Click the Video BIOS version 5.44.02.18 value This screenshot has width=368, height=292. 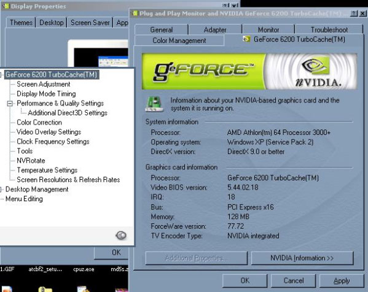click(x=243, y=188)
